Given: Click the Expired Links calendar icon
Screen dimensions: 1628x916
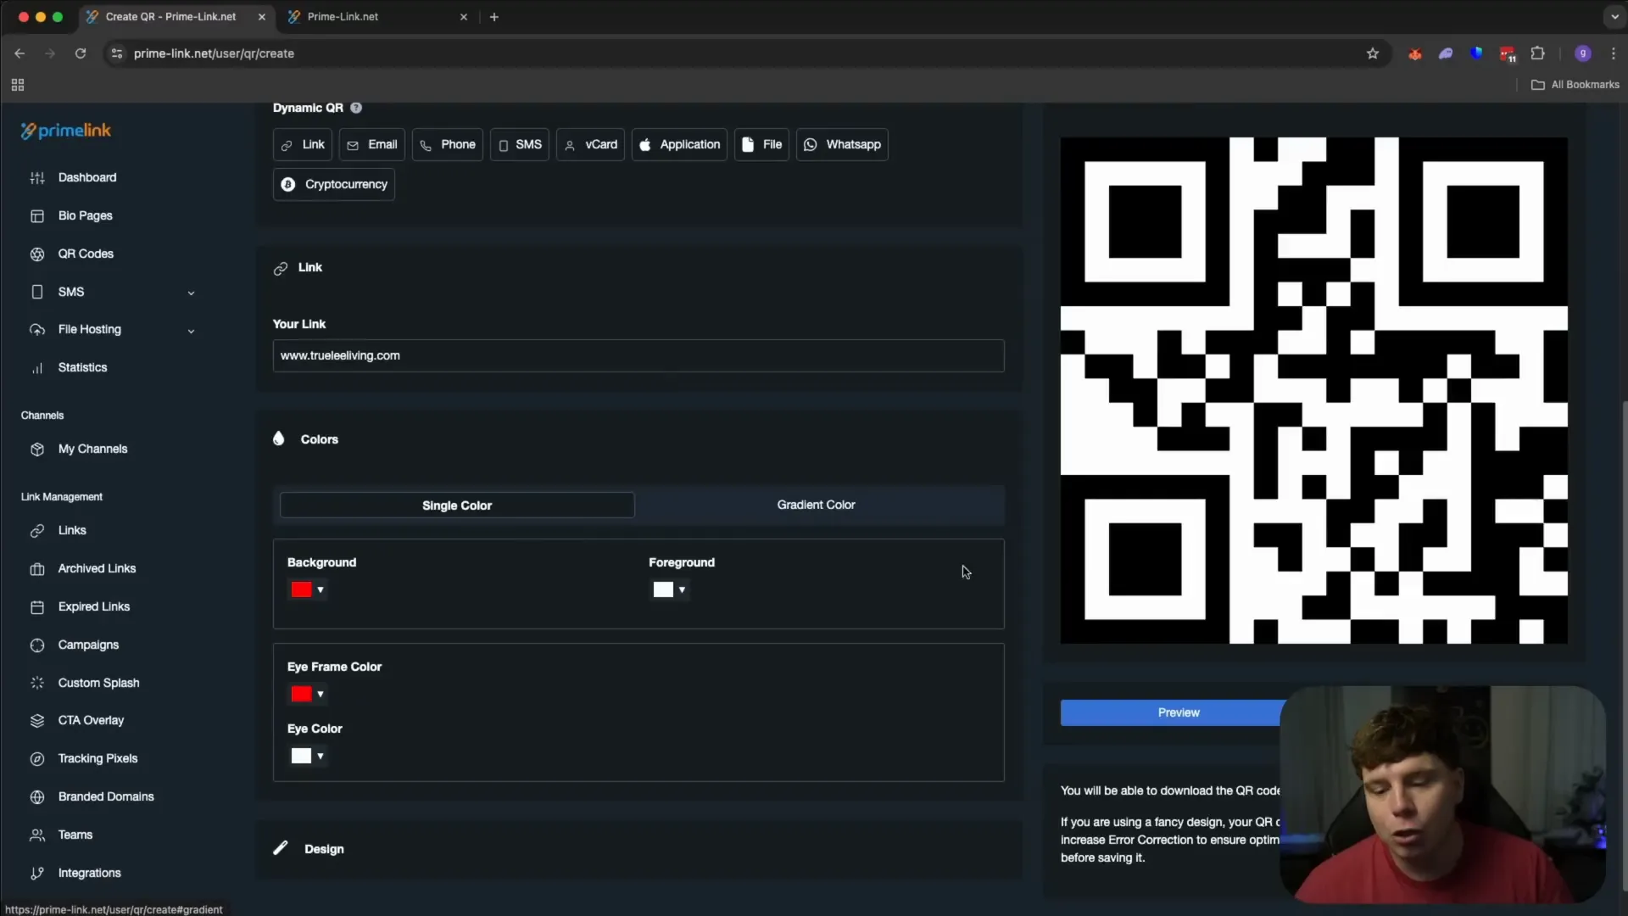Looking at the screenshot, I should coord(37,607).
